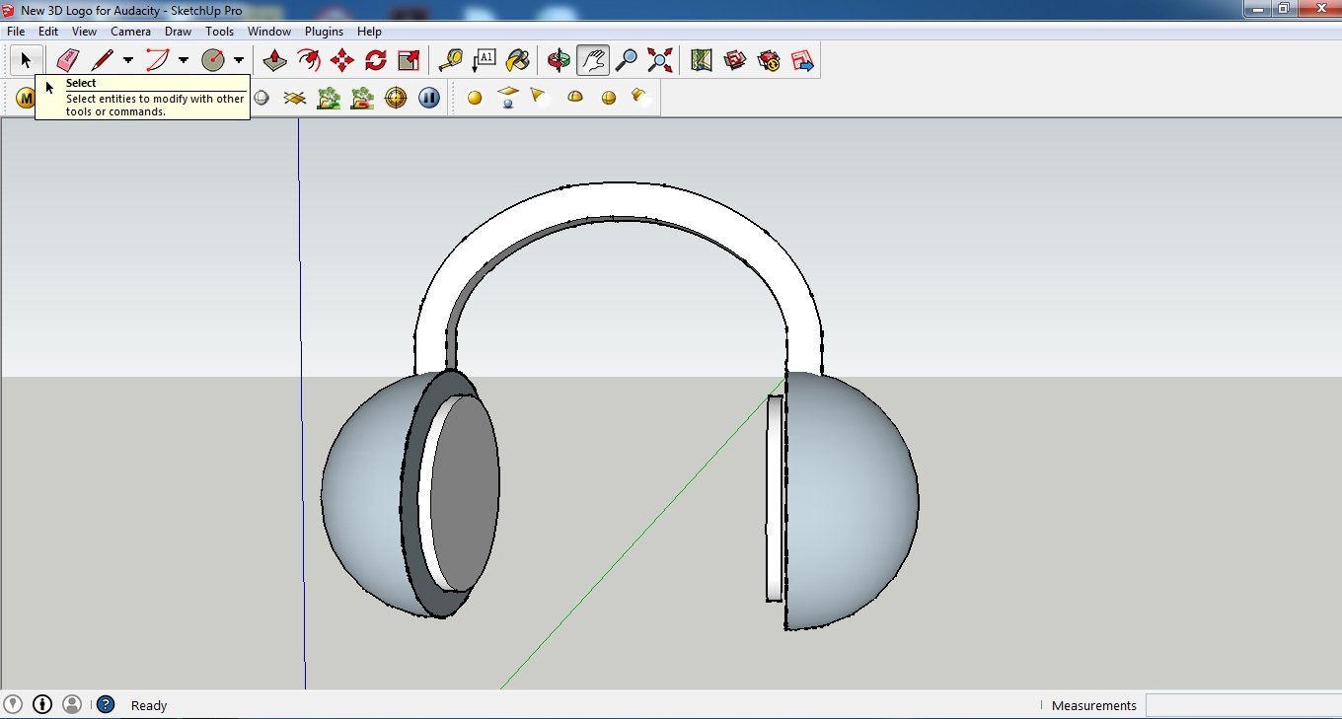Viewport: 1342px width, 719px height.
Task: Select the Rotate tool
Action: pos(376,60)
